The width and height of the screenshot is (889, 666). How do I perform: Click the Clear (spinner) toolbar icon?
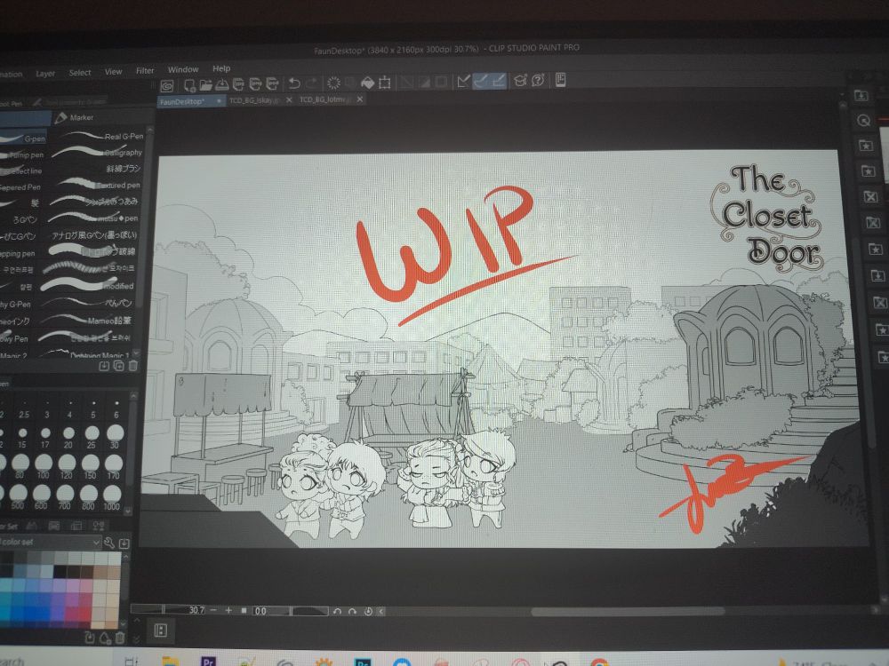tap(333, 83)
